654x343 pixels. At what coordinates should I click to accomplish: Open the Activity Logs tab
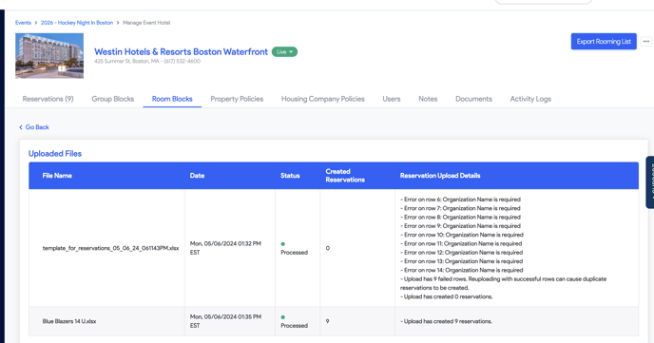[x=530, y=99]
